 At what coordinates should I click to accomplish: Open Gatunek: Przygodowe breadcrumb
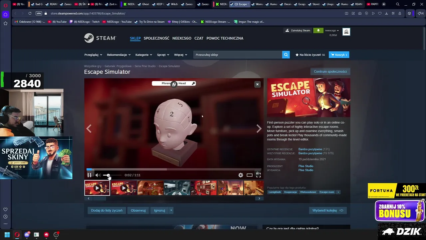pyautogui.click(x=118, y=66)
